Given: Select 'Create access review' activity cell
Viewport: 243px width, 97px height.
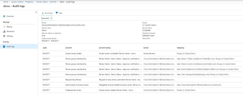Looking at the screenshot, I should pyautogui.click(x=73, y=90).
